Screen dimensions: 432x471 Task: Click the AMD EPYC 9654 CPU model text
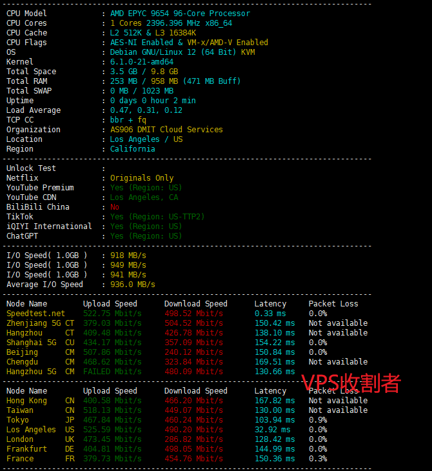[x=180, y=14]
